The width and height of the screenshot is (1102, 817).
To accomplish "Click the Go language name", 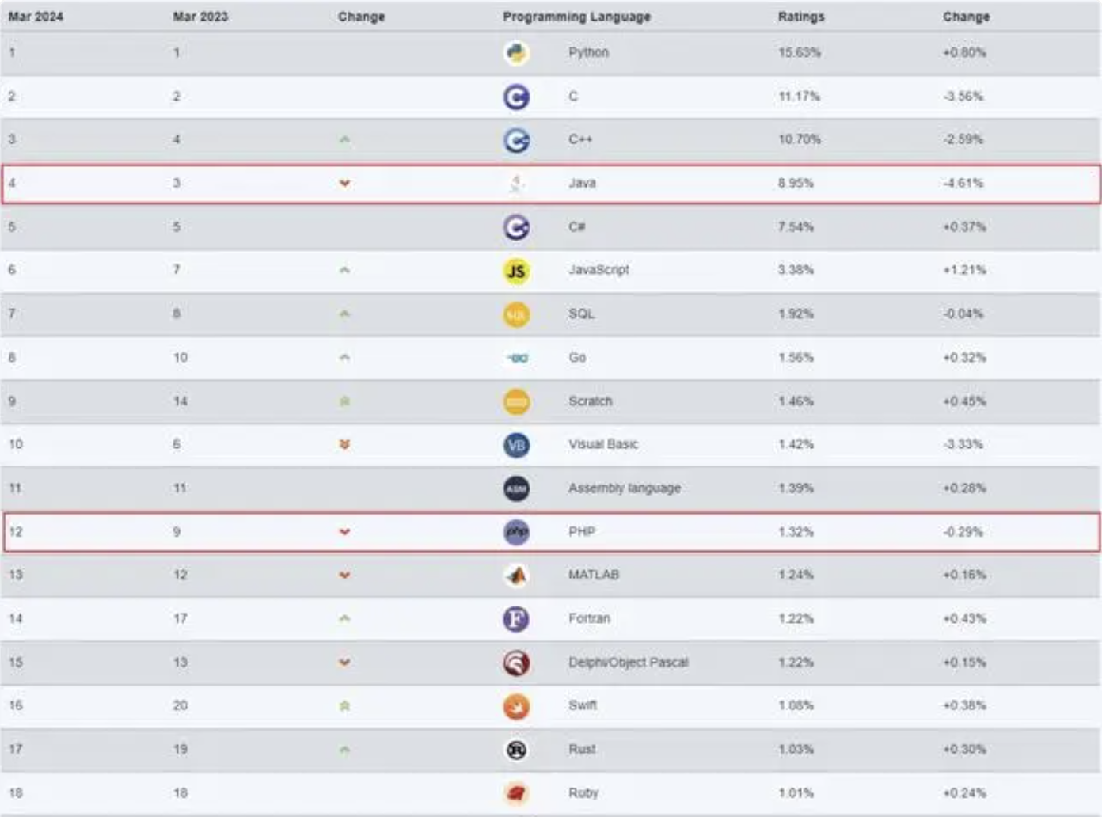I will coord(577,358).
